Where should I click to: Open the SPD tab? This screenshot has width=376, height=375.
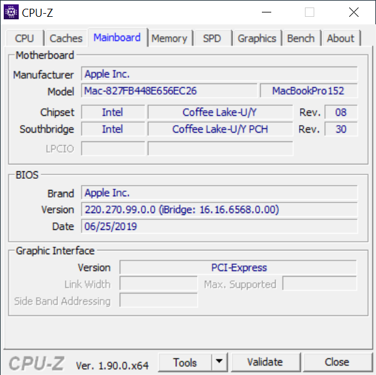(212, 39)
